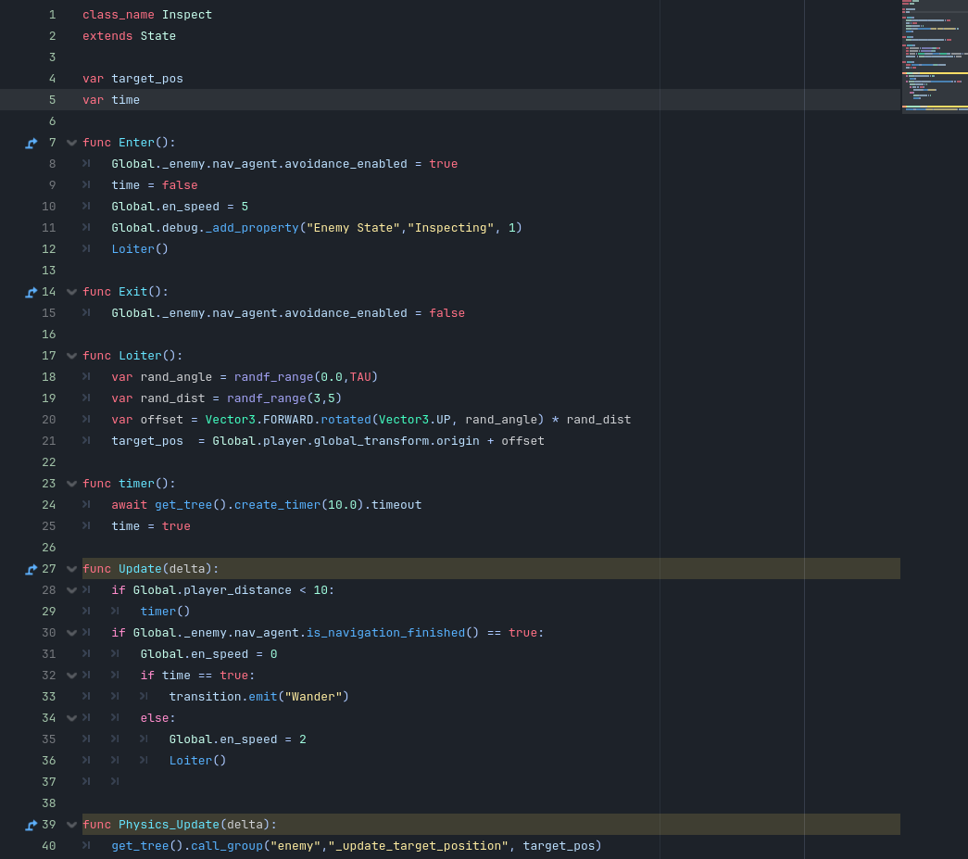Screen dimensions: 968x859
Task: Collapse the Enter function with its fold arrow
Action: [x=71, y=143]
